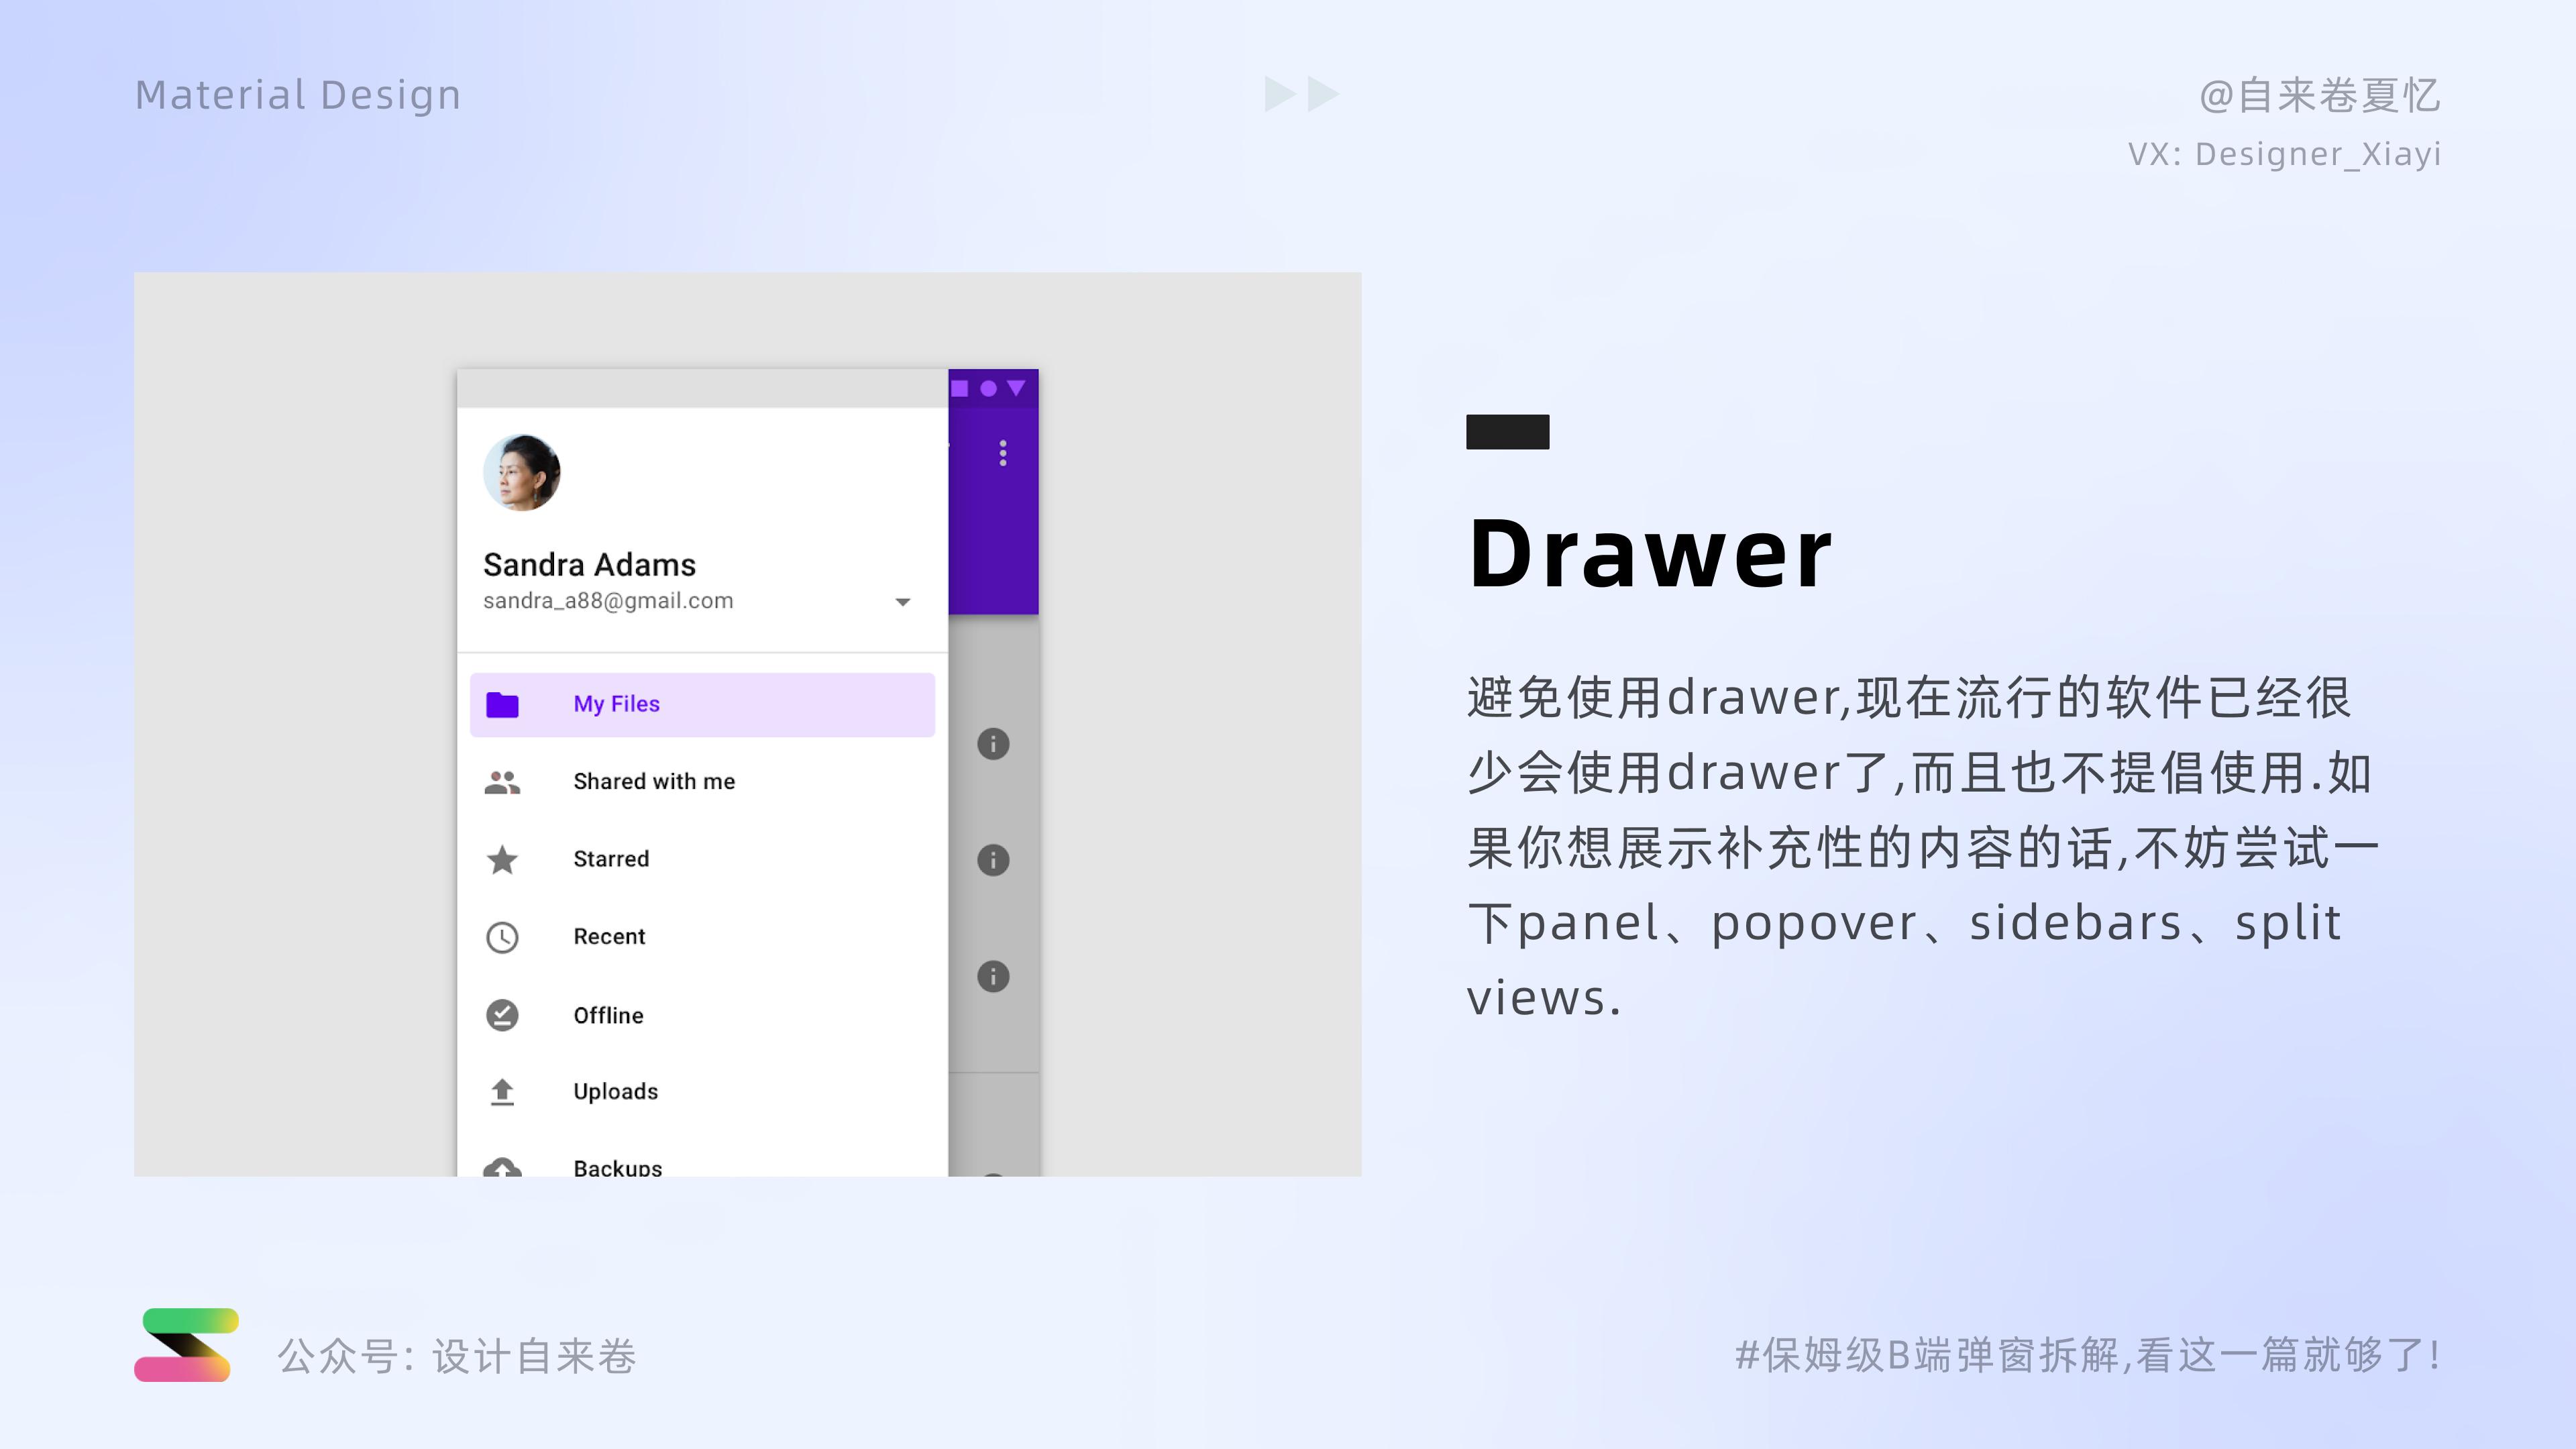Click the My Files folder icon
This screenshot has height=1449, width=2576.
(x=502, y=705)
